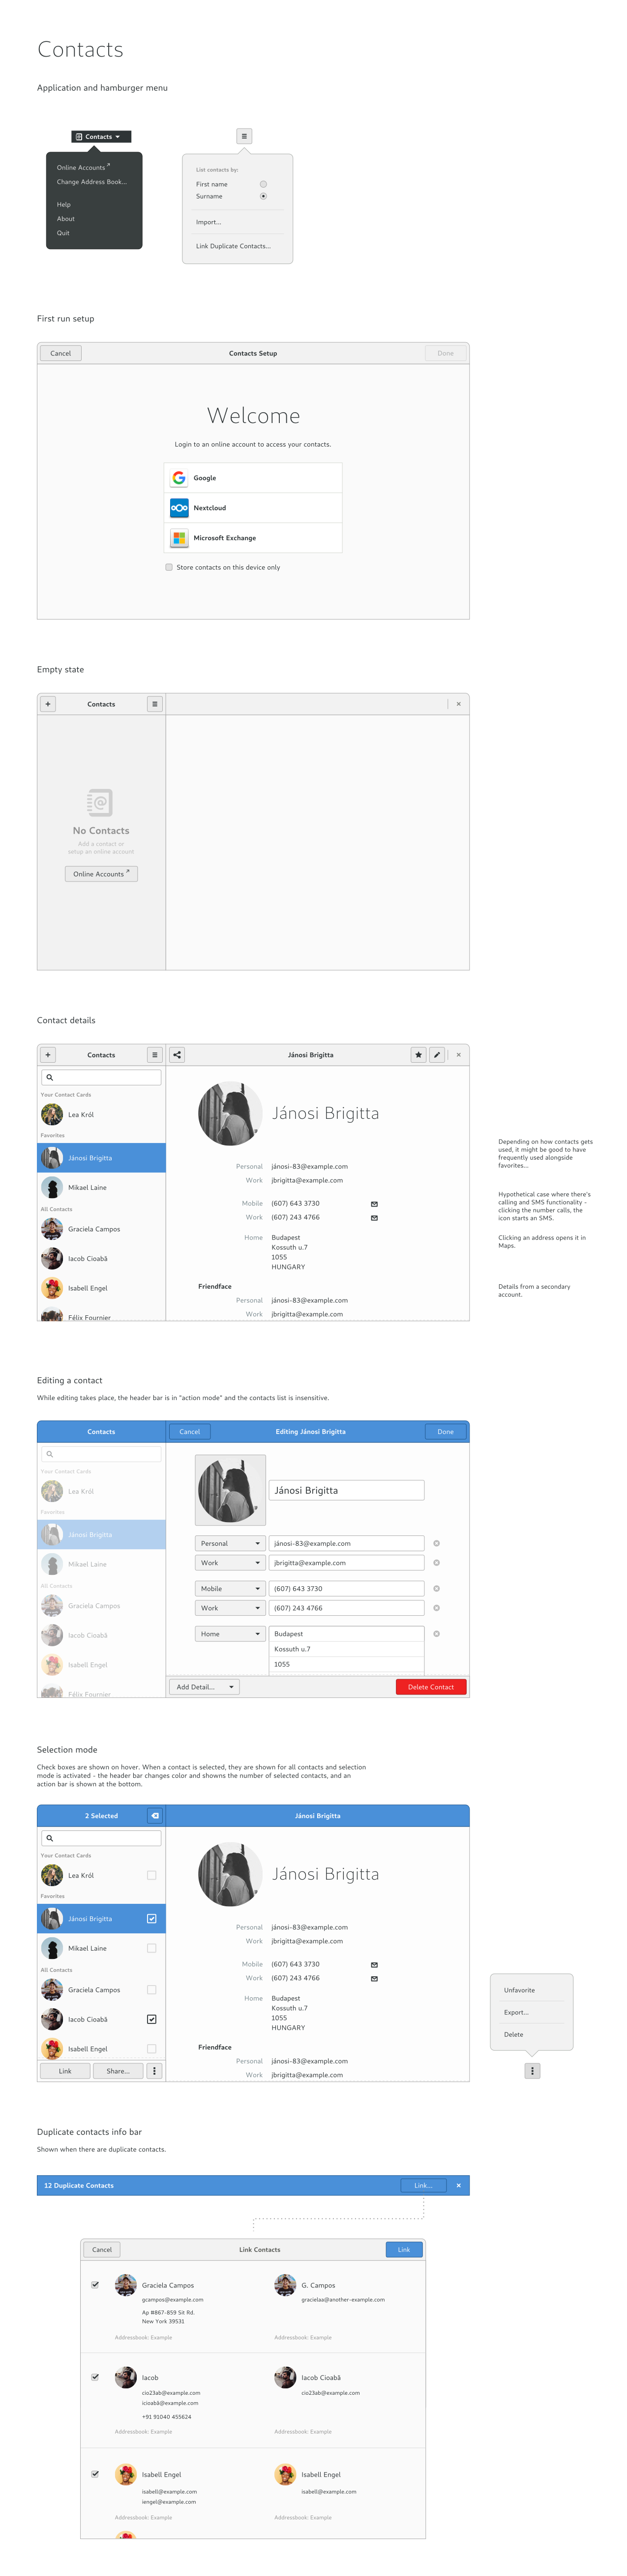627x2576 pixels.
Task: Toggle the favorite star for Jánosi Brigitta
Action: click(419, 1055)
